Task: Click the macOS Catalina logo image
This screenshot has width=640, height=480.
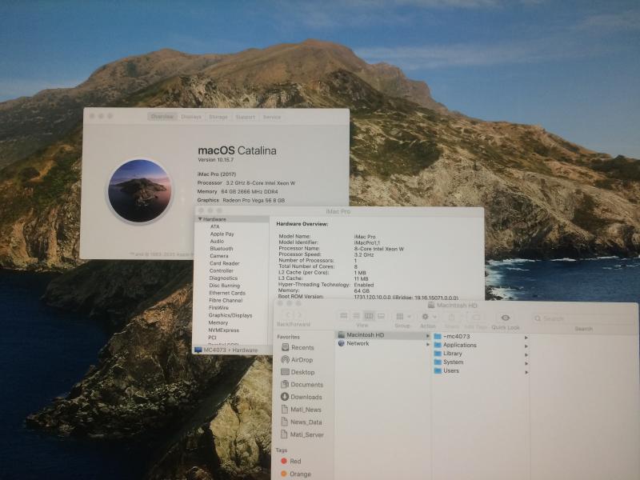Action: point(139,190)
